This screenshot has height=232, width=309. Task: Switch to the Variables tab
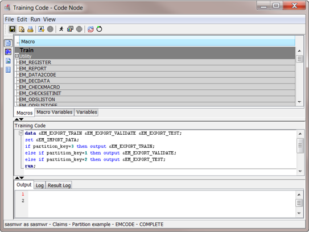coord(86,112)
